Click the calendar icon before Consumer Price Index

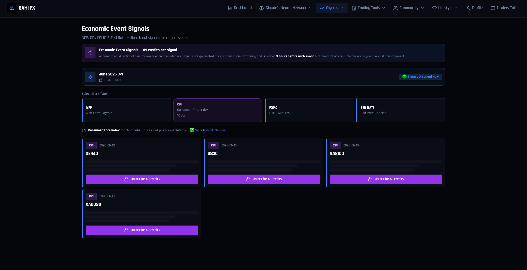click(84, 130)
